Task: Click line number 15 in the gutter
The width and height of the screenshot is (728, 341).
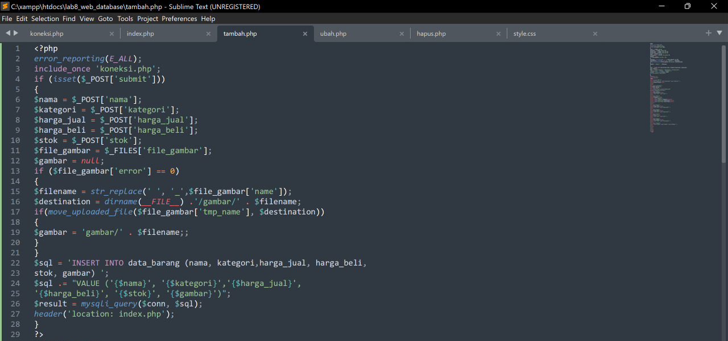Action: point(15,191)
